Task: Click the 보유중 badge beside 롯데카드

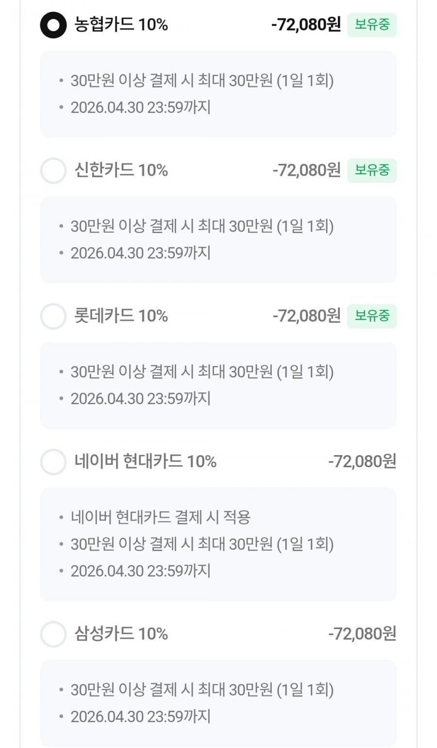Action: (x=372, y=316)
